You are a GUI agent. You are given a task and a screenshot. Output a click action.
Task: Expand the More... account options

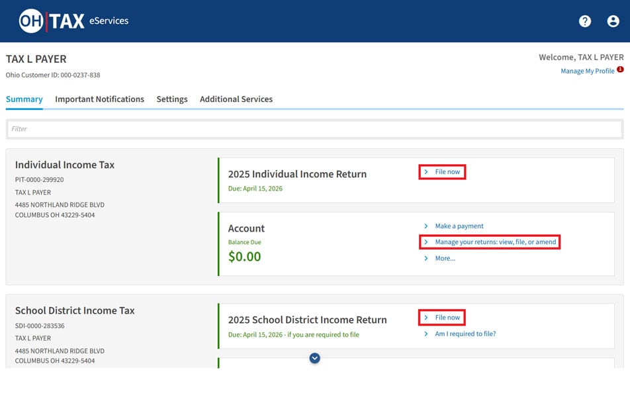coord(445,258)
